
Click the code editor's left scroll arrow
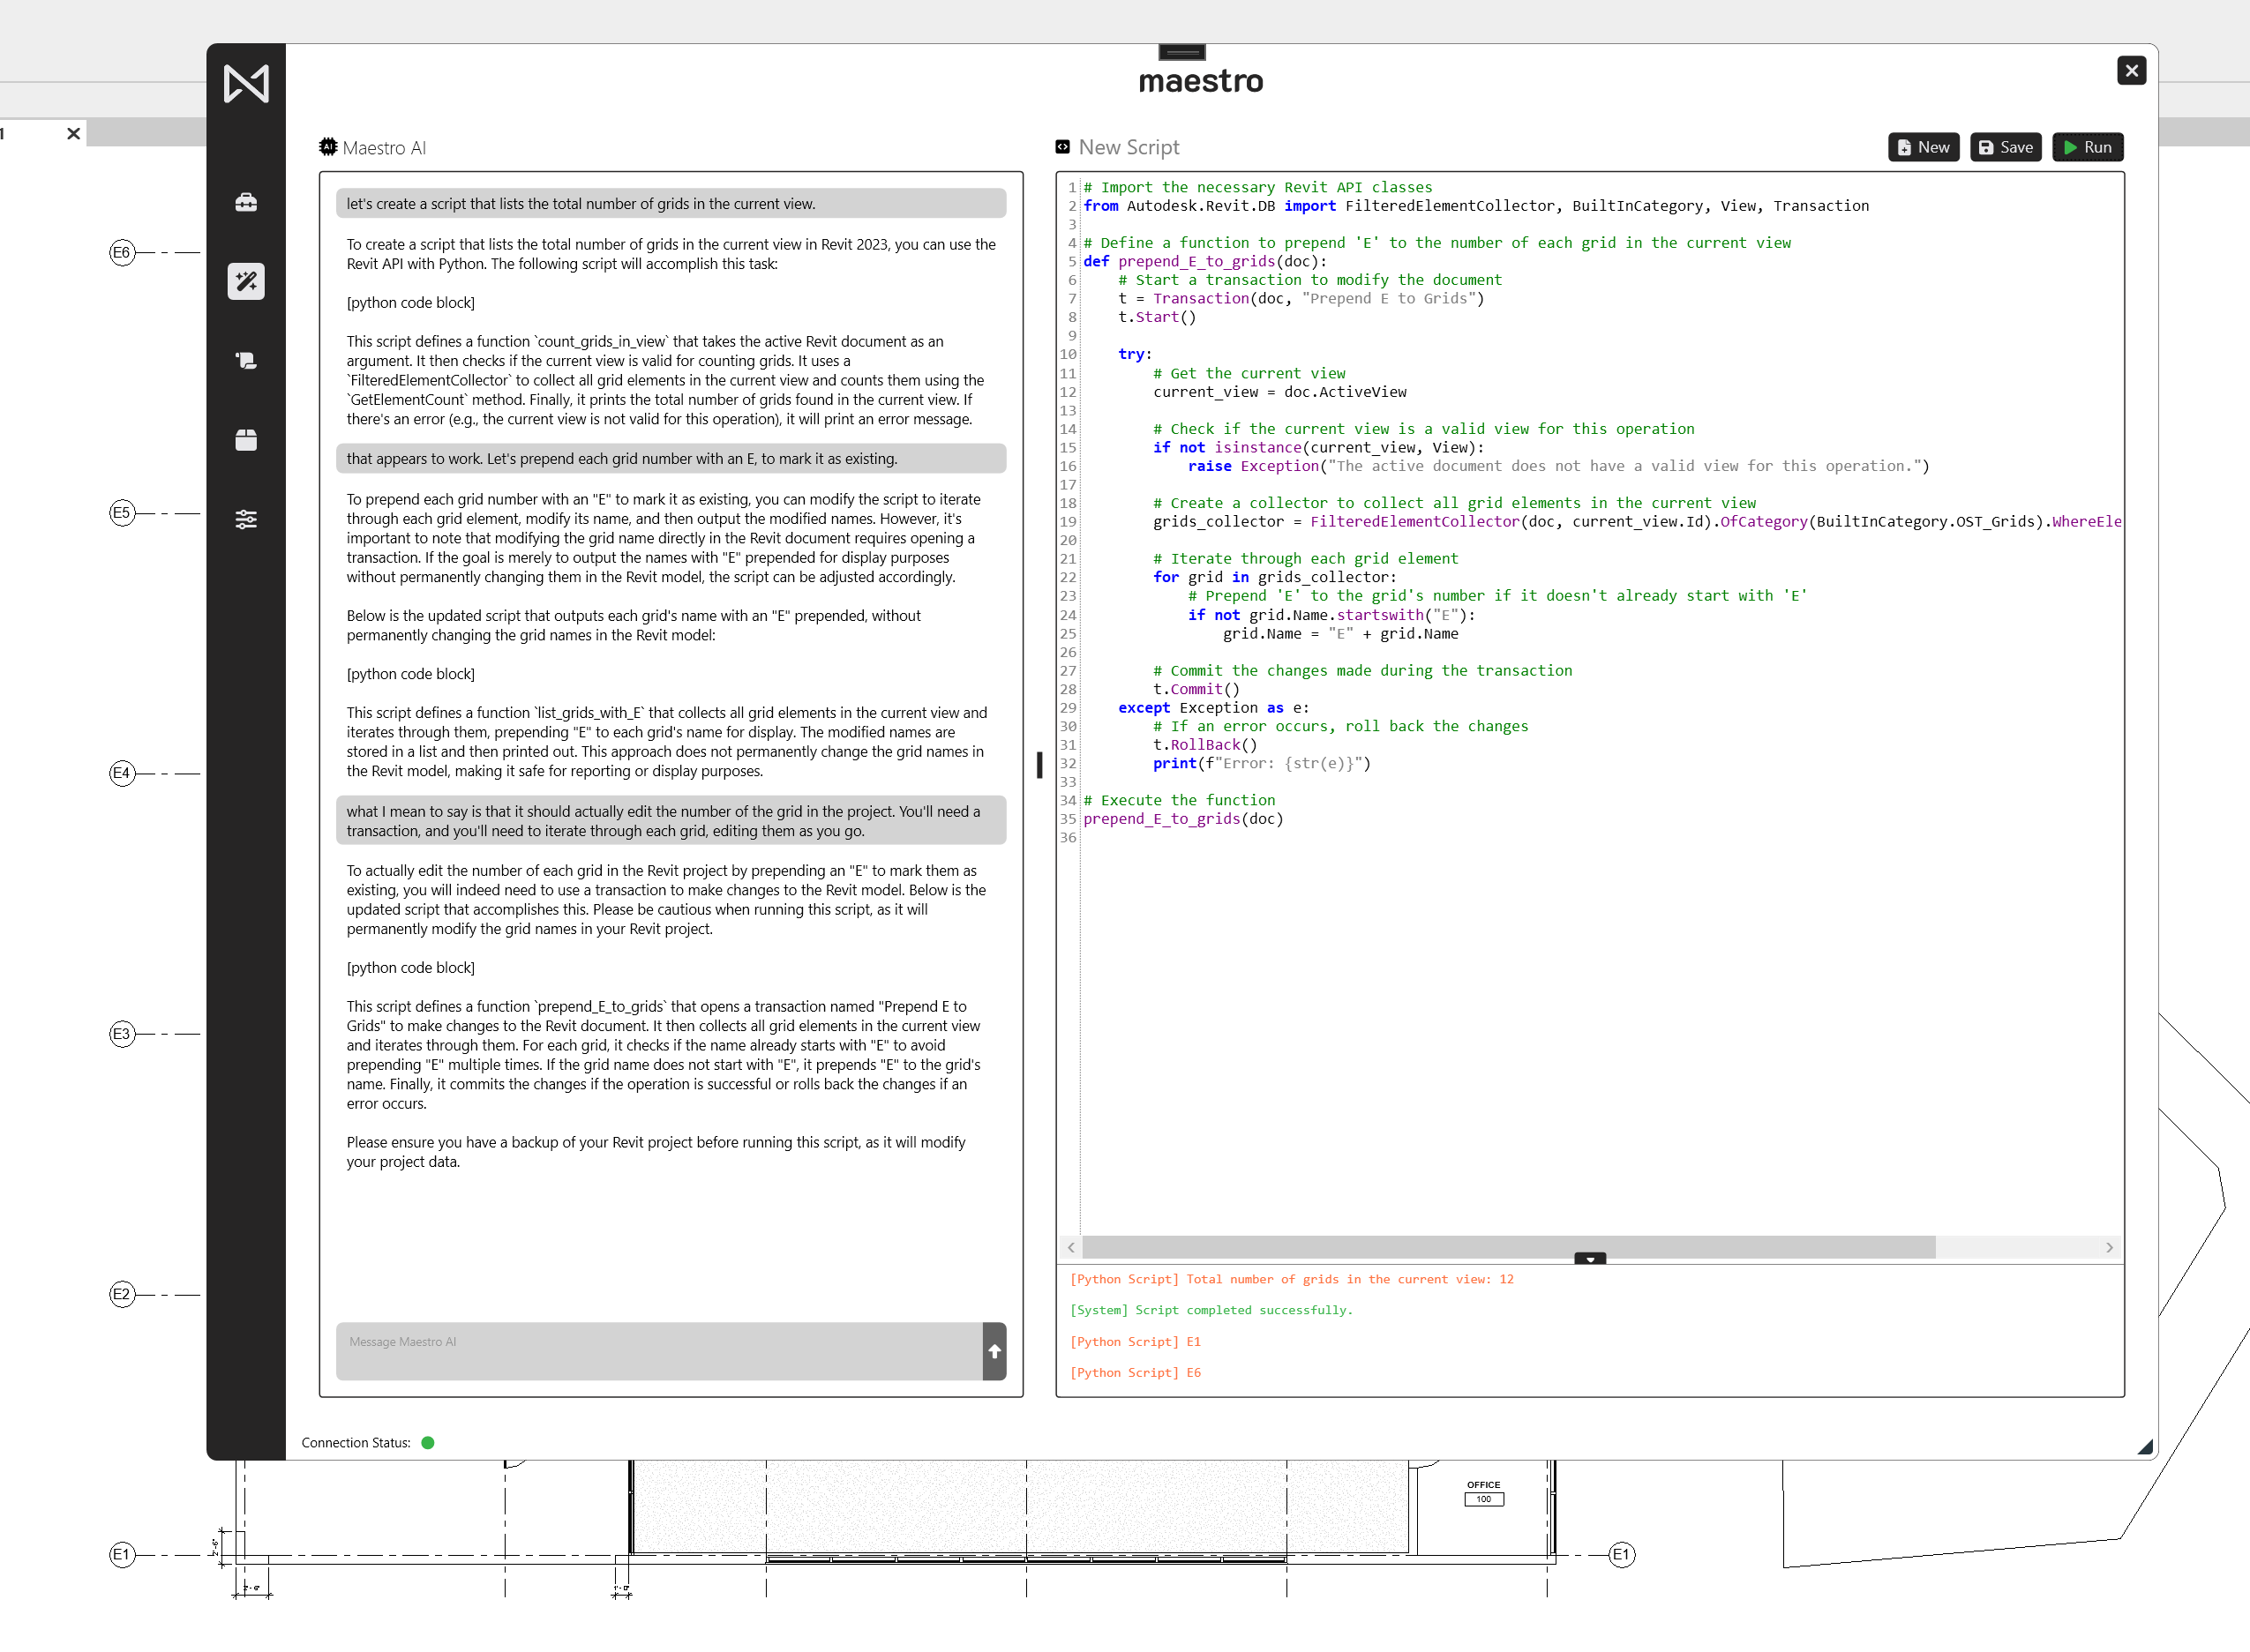[1070, 1247]
